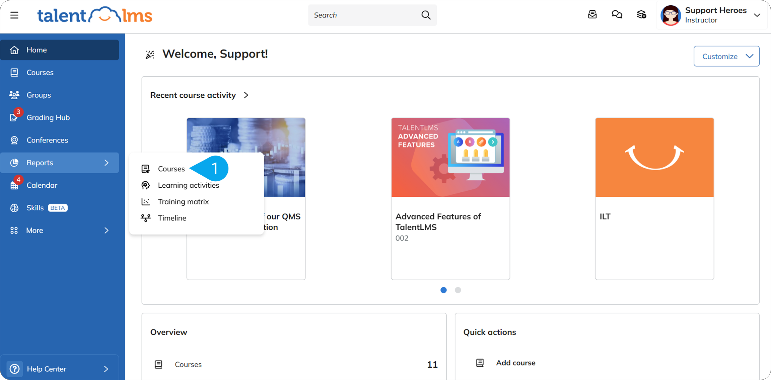The width and height of the screenshot is (771, 380).
Task: Select Timeline in Reports submenu
Action: coord(172,218)
